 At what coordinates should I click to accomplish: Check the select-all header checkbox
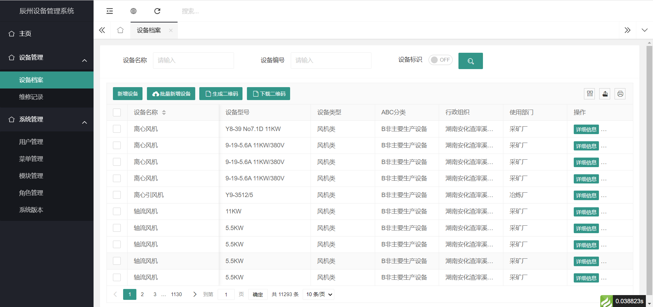tap(117, 113)
